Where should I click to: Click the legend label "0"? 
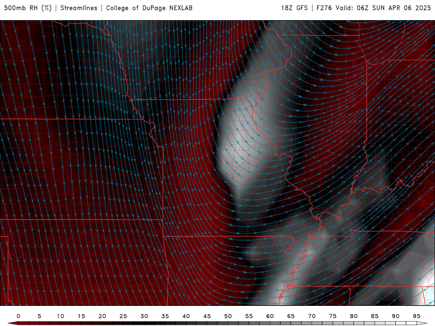pyautogui.click(x=18, y=316)
